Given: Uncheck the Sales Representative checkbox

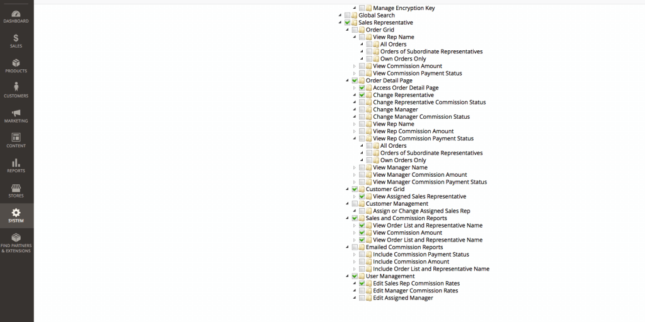Looking at the screenshot, I should (348, 23).
